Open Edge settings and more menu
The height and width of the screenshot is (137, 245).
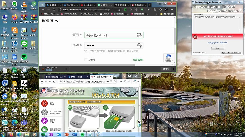point(172,9)
